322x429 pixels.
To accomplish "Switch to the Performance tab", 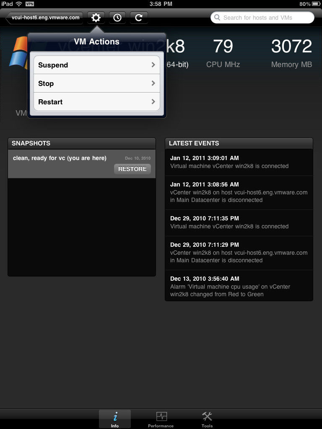I will click(x=161, y=419).
